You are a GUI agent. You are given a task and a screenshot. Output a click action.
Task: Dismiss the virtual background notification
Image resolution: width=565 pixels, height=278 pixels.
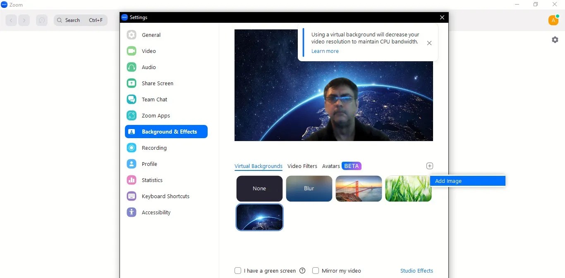point(429,43)
